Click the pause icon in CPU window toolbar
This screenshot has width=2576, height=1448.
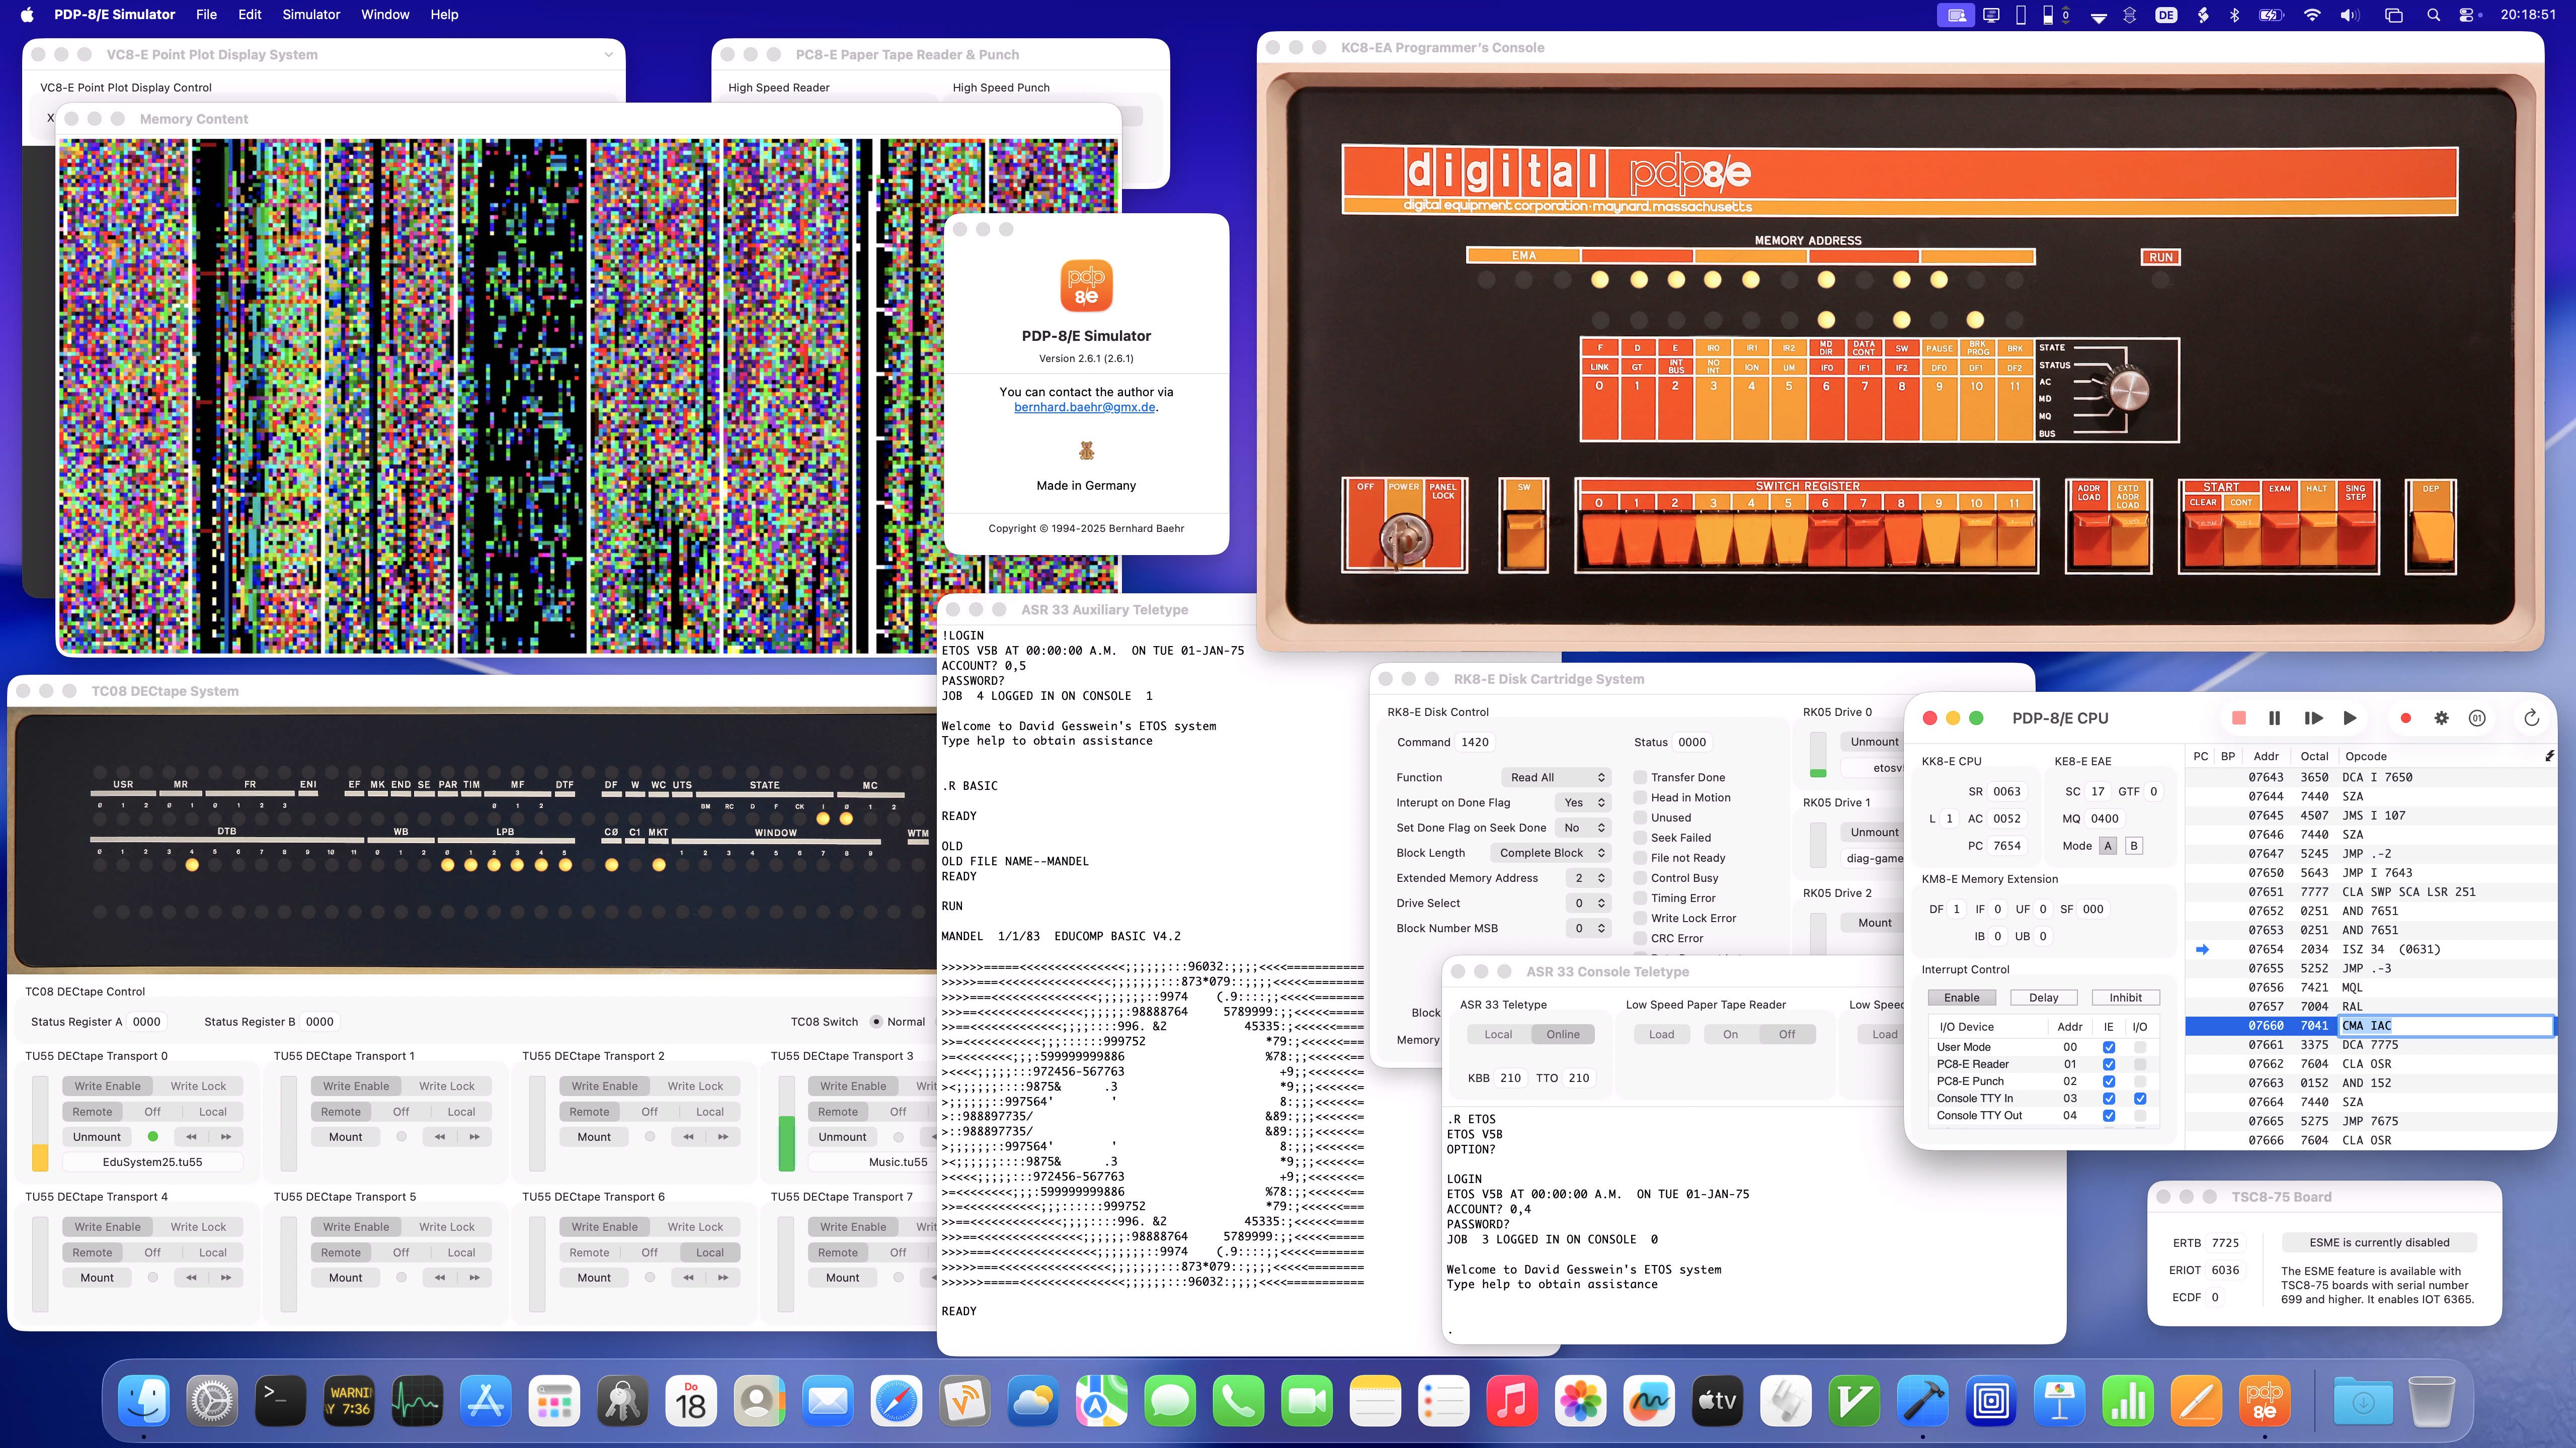tap(2274, 717)
